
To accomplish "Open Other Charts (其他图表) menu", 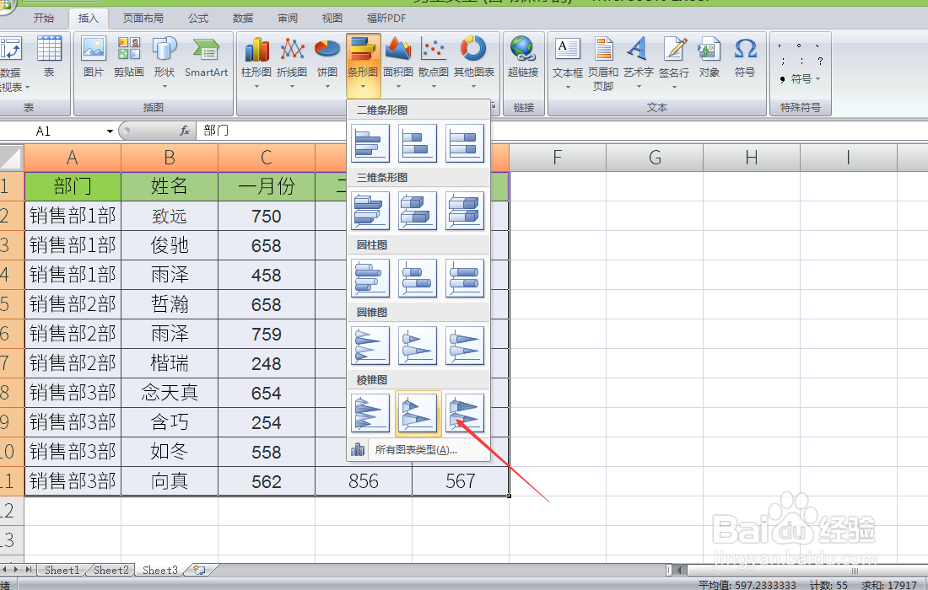I will [473, 62].
